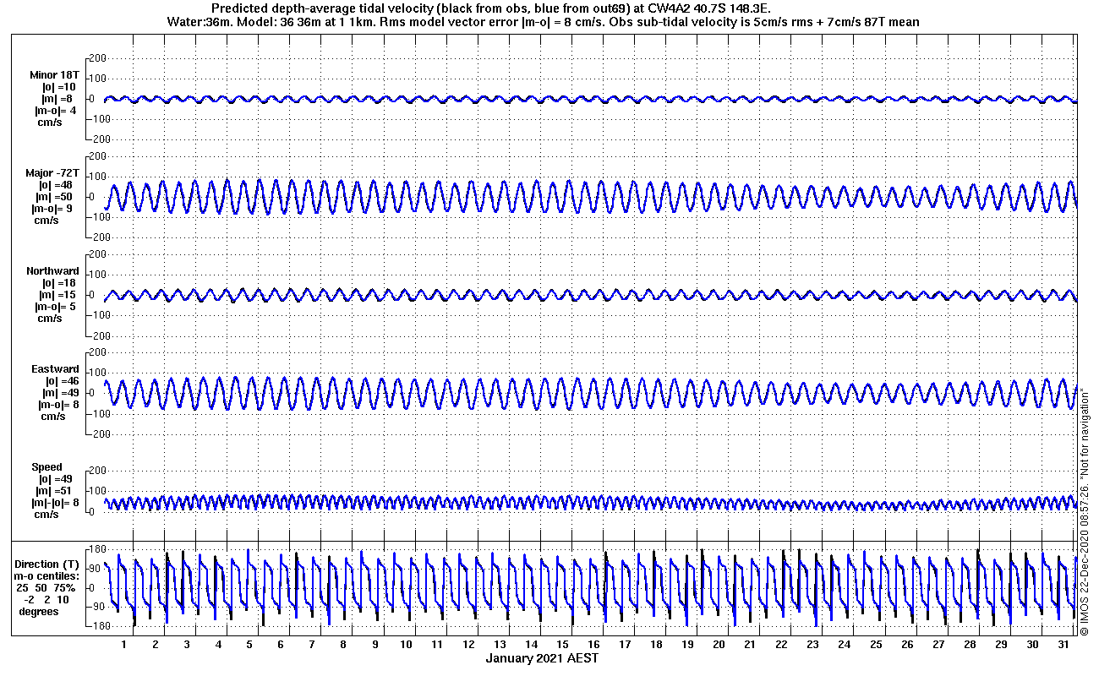Click the 'January 2021 AEST' axis title
This screenshot has width=1099, height=676.
[x=542, y=658]
